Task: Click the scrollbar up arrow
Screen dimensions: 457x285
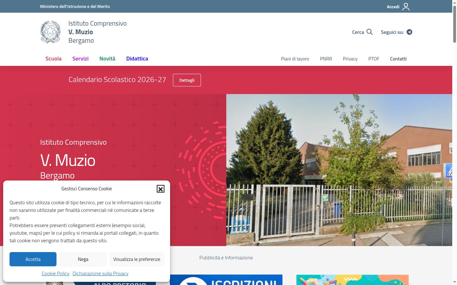Action: 454,2
